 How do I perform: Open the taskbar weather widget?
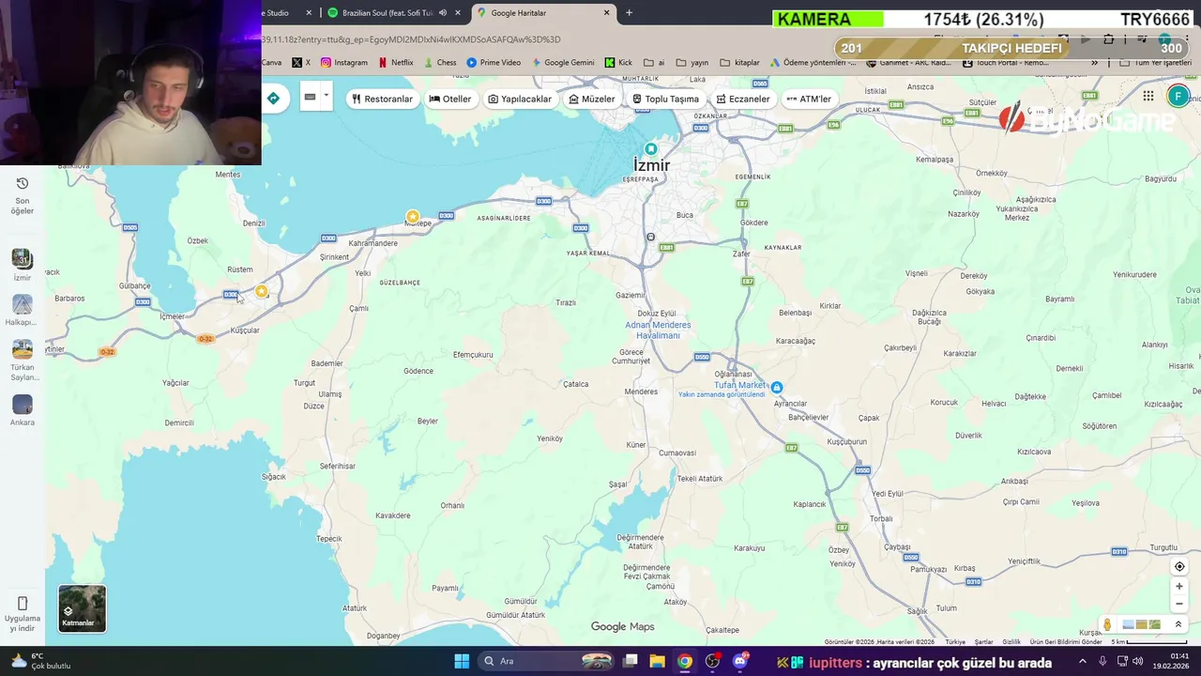(39, 661)
